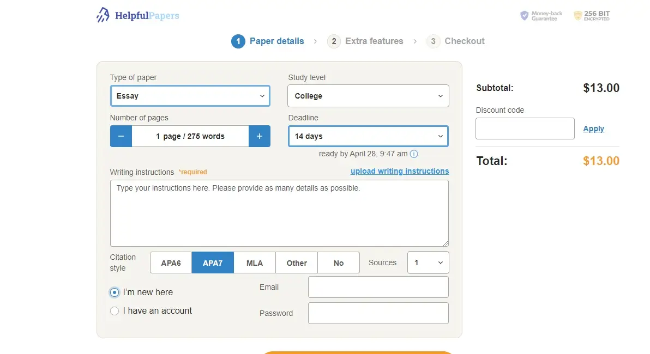
Task: Click into the Password field
Action: tap(378, 313)
